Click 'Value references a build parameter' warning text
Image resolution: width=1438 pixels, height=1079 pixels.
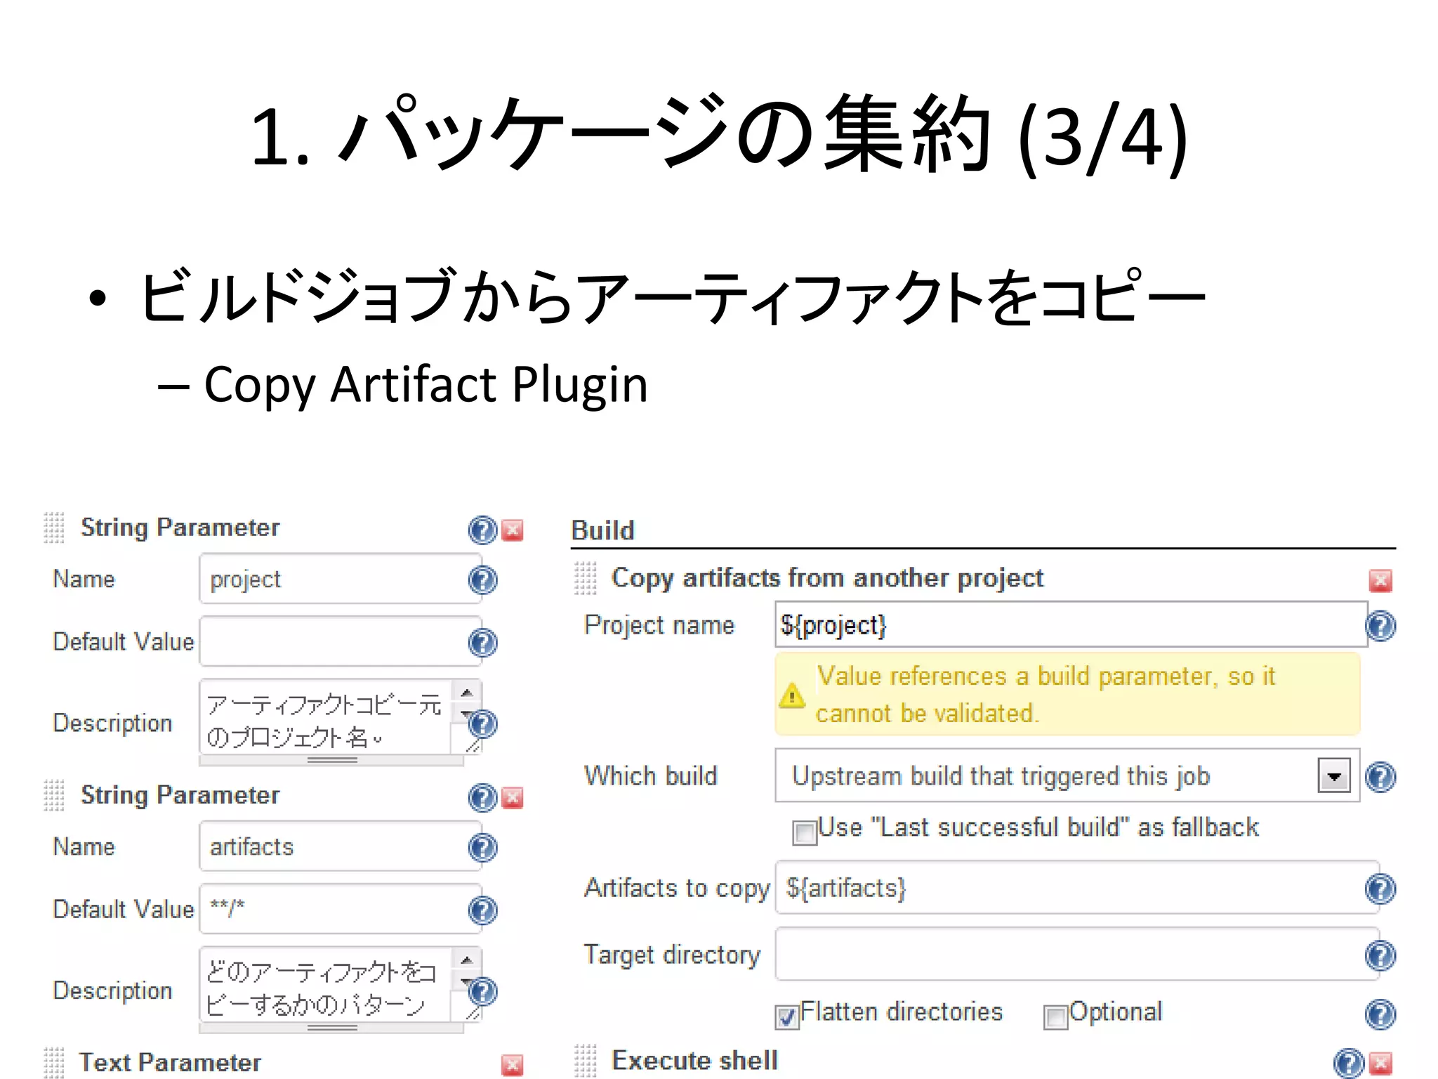click(1046, 694)
